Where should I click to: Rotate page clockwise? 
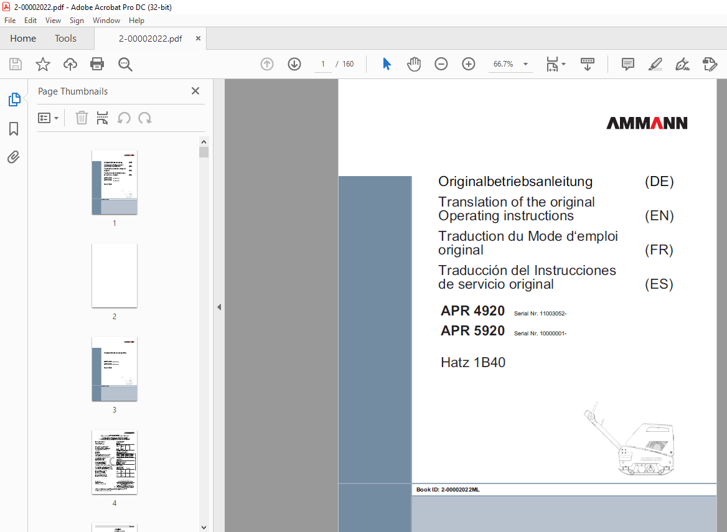point(145,118)
